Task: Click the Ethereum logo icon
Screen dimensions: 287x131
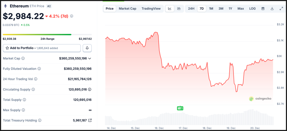Action: click(5, 6)
